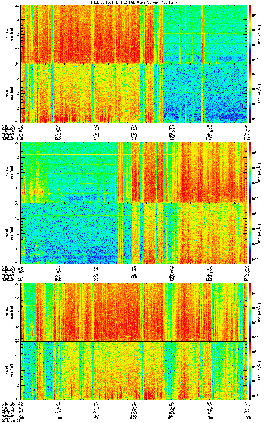Click the THA B-perpendicular spectrogram panel

click(134, 34)
